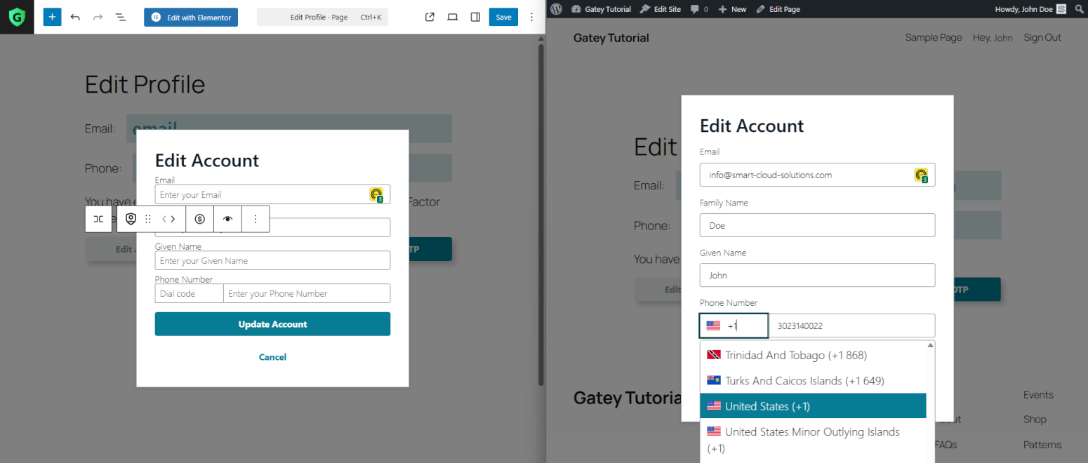Open editor options three-dot menu
This screenshot has height=463, width=1088.
[x=531, y=17]
